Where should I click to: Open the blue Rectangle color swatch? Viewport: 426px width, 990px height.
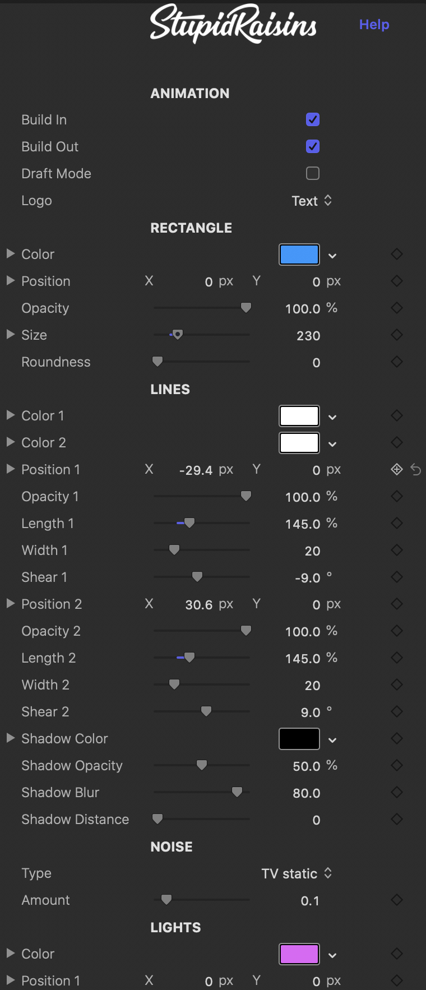click(x=299, y=255)
